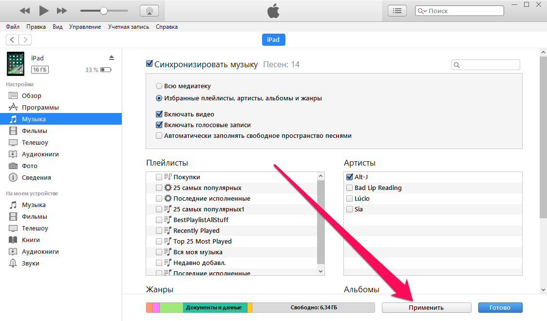Skip forward with fast-forward icon
Image resolution: width=547 pixels, height=321 pixels.
click(62, 11)
